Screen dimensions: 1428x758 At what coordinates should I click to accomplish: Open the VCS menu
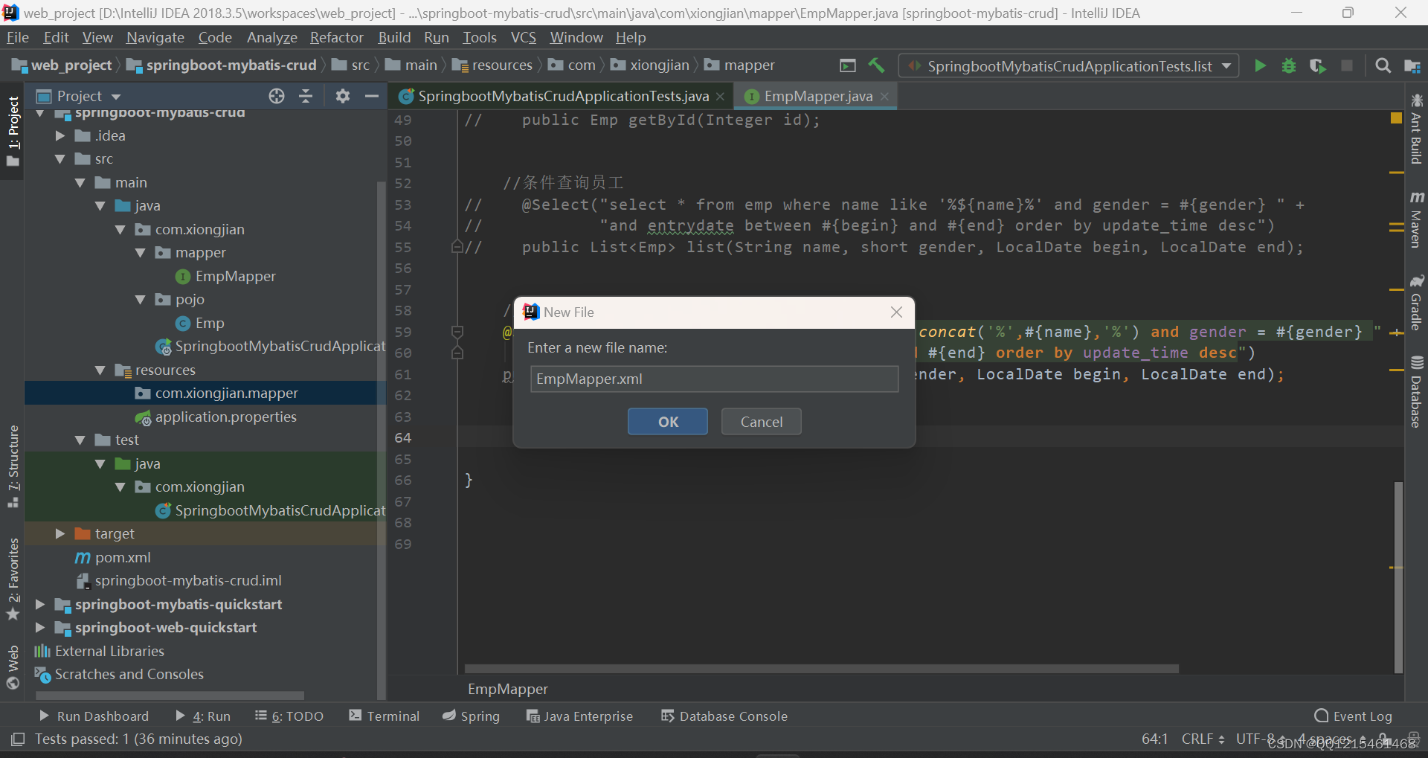tap(524, 37)
